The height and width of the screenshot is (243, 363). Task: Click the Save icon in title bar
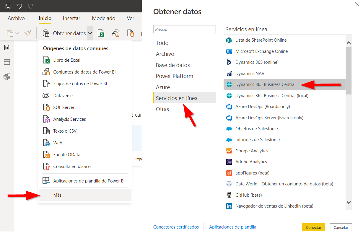point(9,6)
